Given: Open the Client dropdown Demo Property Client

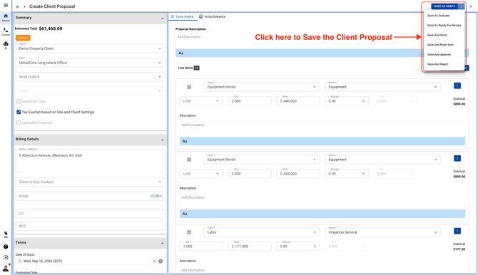Looking at the screenshot, I should [x=90, y=48].
